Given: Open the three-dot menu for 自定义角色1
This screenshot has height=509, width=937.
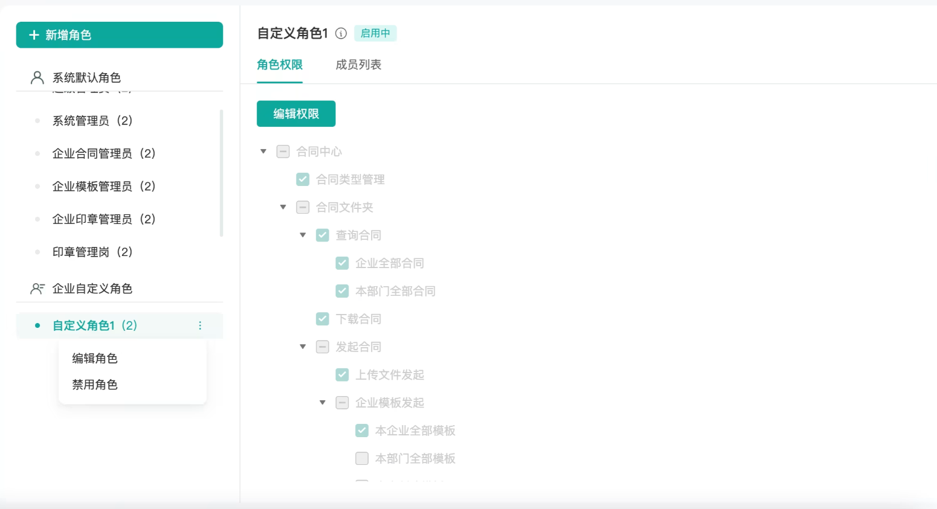Looking at the screenshot, I should (x=200, y=325).
